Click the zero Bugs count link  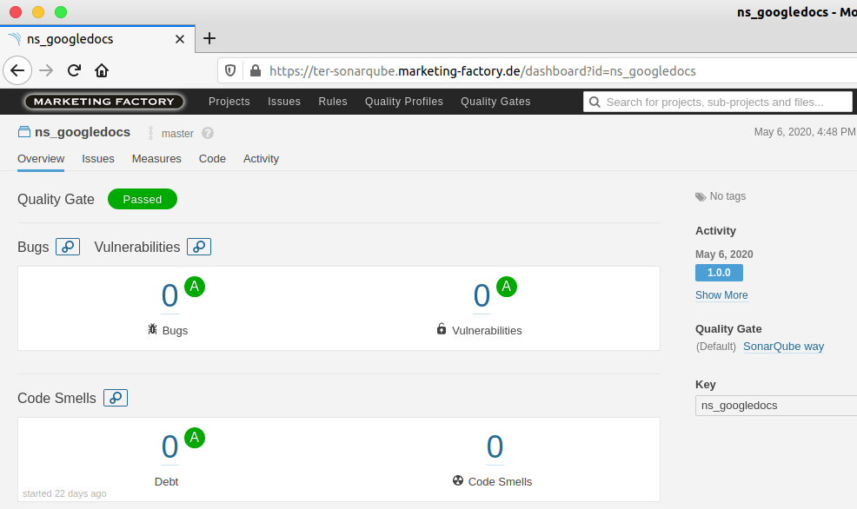pyautogui.click(x=169, y=295)
